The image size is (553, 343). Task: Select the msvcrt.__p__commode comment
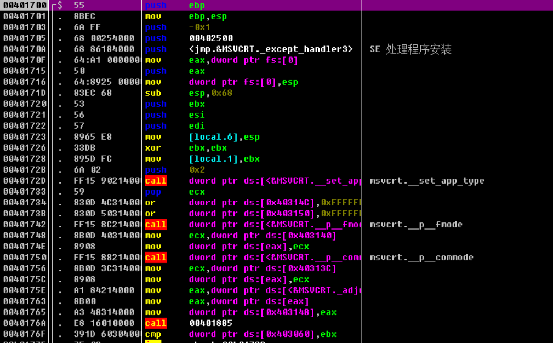click(x=421, y=258)
